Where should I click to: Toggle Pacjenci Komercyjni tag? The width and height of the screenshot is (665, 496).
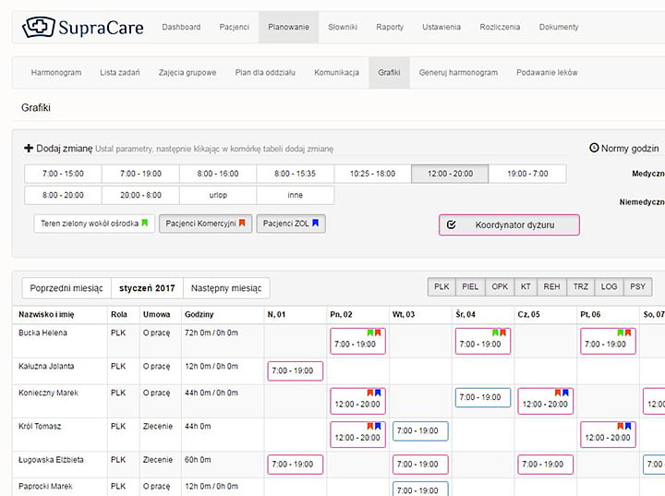click(205, 224)
